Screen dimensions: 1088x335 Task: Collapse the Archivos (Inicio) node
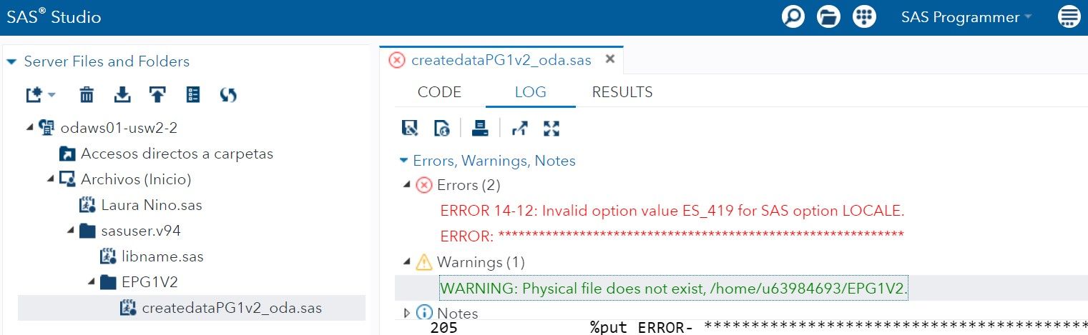(x=51, y=179)
